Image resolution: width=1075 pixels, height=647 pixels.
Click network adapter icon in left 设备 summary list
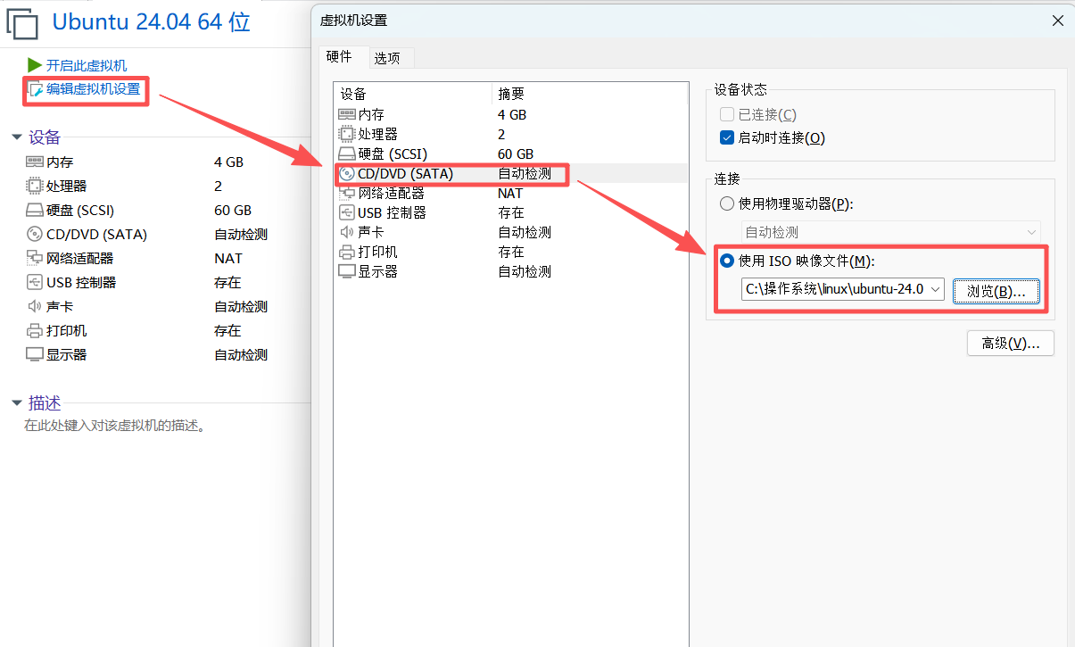coord(35,259)
